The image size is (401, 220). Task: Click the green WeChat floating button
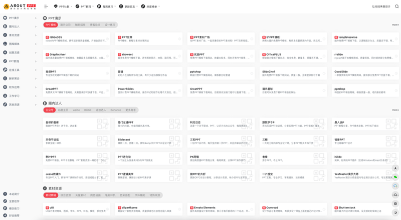click(395, 177)
